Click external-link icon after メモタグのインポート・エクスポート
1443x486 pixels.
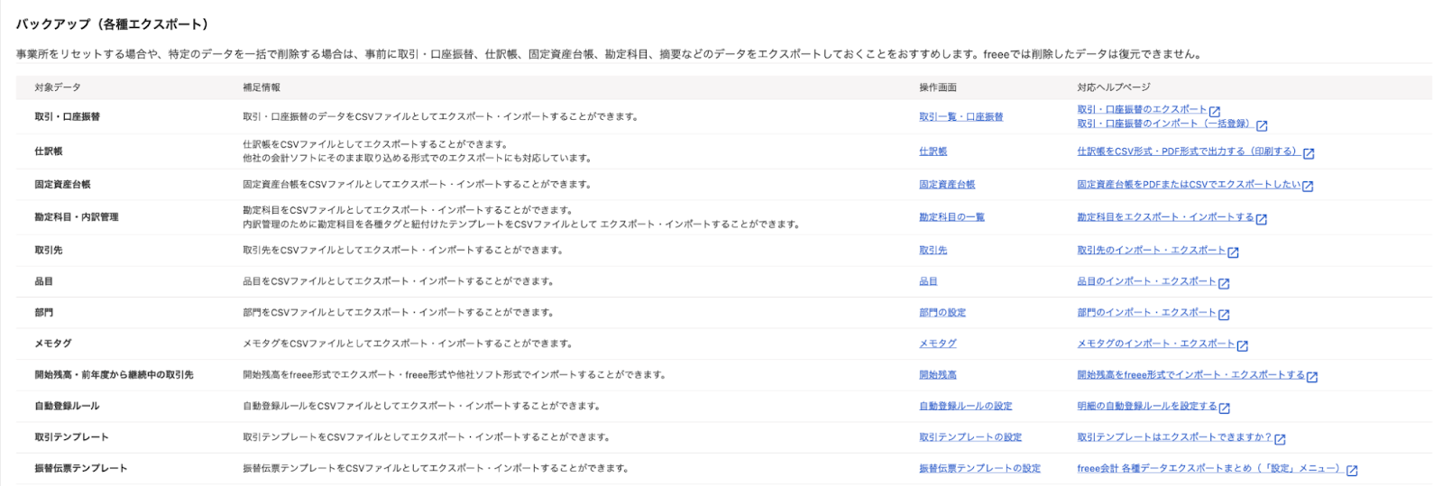coord(1243,345)
